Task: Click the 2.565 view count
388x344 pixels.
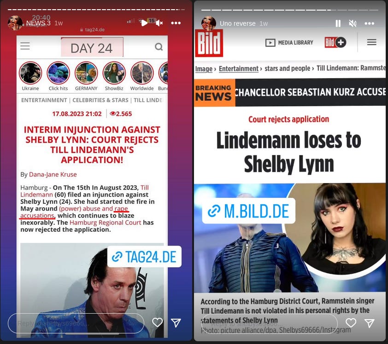Action: click(121, 114)
